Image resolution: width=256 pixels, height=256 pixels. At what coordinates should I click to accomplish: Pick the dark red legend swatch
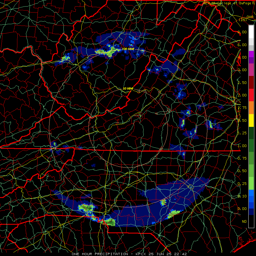pos(251,82)
